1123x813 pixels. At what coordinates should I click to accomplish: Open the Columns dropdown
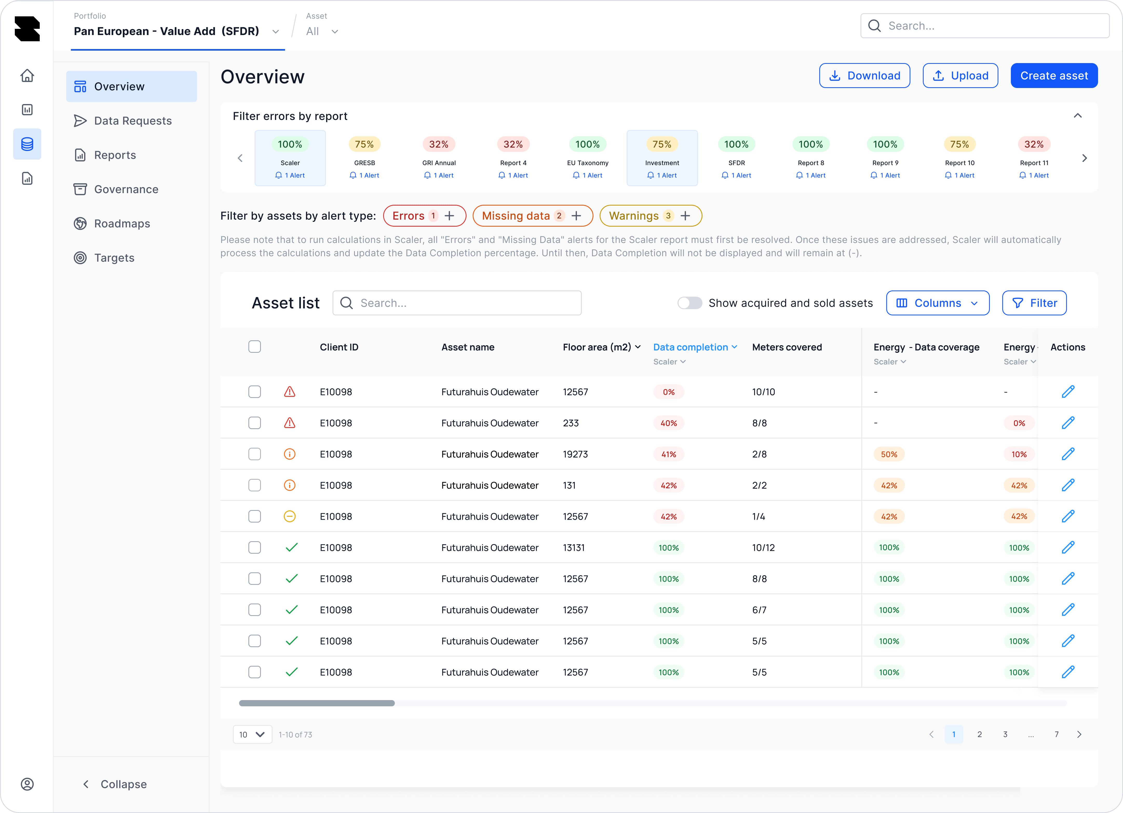[x=938, y=303]
